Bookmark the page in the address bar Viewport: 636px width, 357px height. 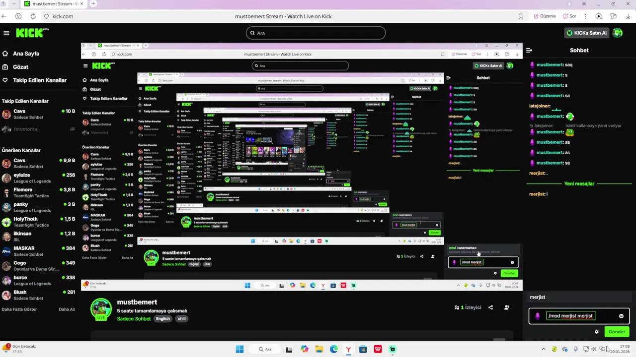tap(521, 16)
